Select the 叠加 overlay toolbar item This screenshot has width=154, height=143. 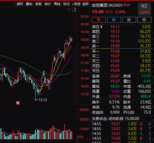[29, 4]
